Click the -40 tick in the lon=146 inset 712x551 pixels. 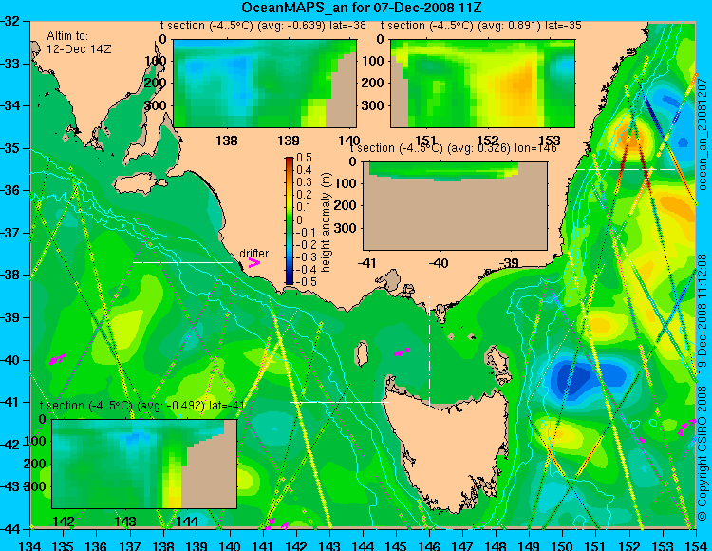pos(440,263)
